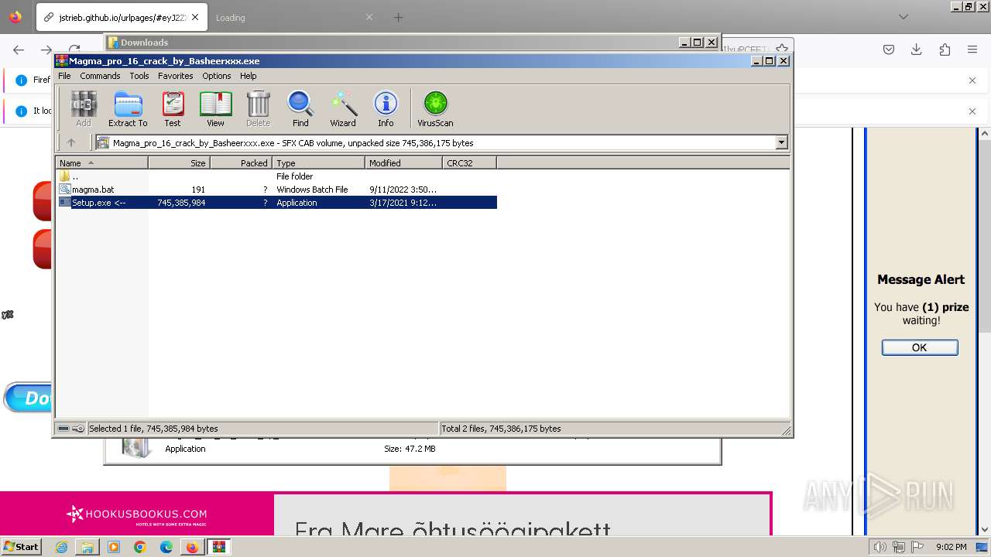Viewport: 991px width, 557px height.
Task: Expand the archive path dropdown
Action: click(781, 142)
